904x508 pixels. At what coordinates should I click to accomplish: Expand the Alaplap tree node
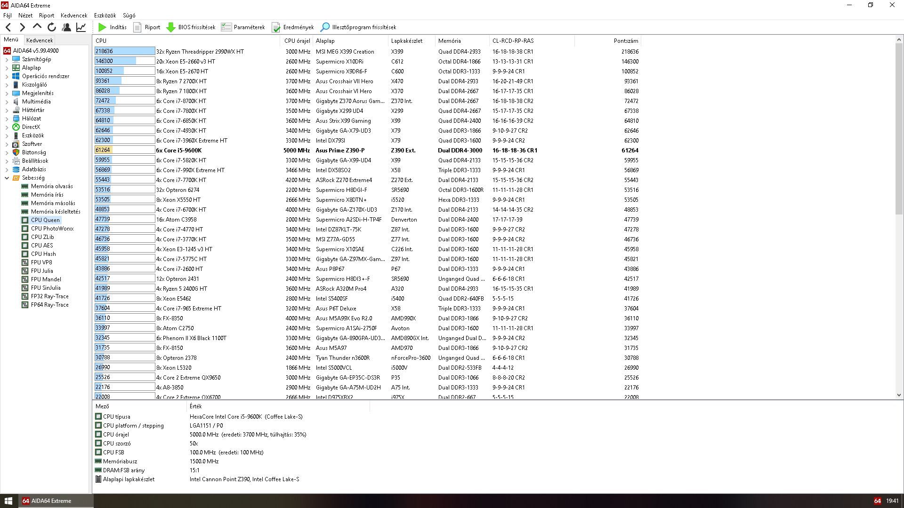(x=7, y=68)
